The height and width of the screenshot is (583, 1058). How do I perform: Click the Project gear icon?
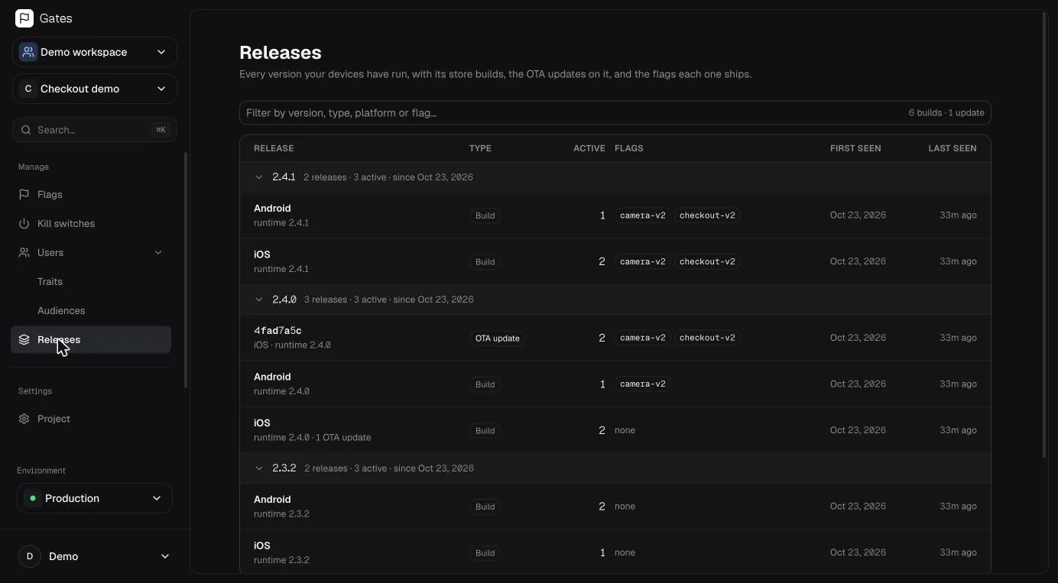click(24, 419)
